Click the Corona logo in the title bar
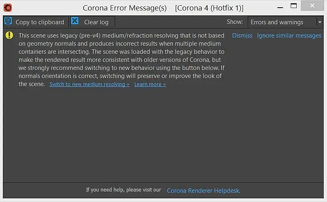Image resolution: width=327 pixels, height=202 pixels. 7,7
